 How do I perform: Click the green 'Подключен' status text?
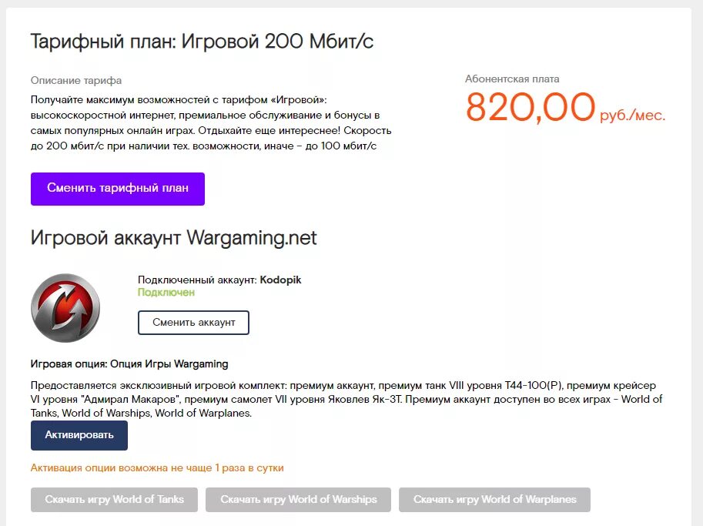[166, 293]
